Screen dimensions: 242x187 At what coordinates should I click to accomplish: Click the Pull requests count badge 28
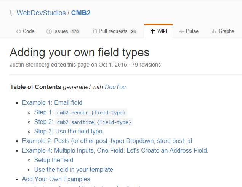pos(133,31)
